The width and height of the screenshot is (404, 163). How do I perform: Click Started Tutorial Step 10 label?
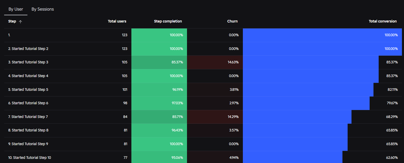coord(29,158)
